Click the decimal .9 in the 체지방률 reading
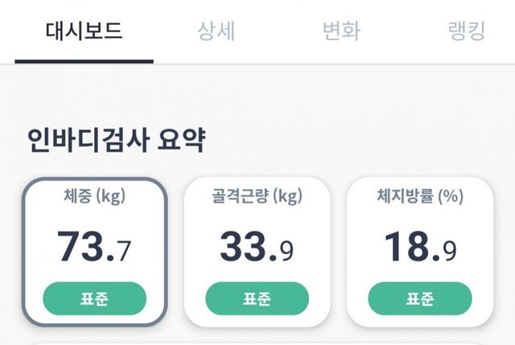Viewport: 515px width, 345px height. (446, 249)
